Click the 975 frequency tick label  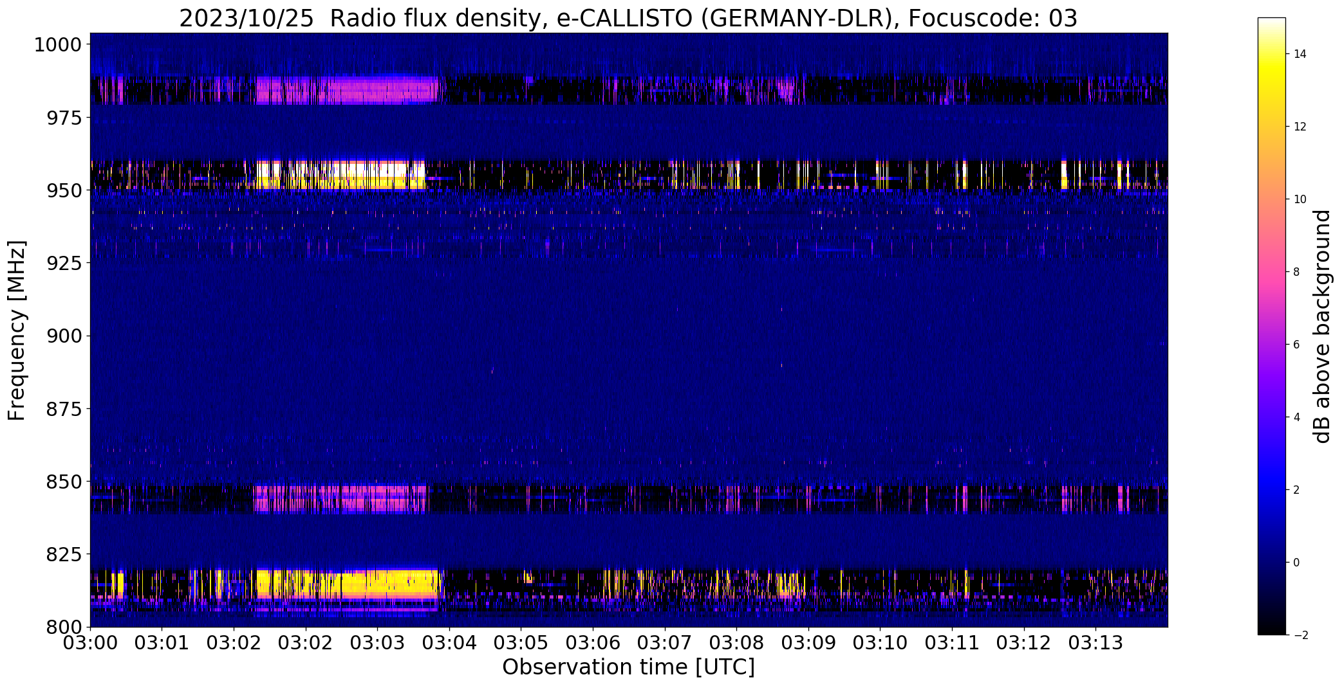[x=64, y=118]
